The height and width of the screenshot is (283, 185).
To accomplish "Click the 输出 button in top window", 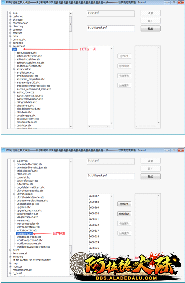I will pos(150,29).
